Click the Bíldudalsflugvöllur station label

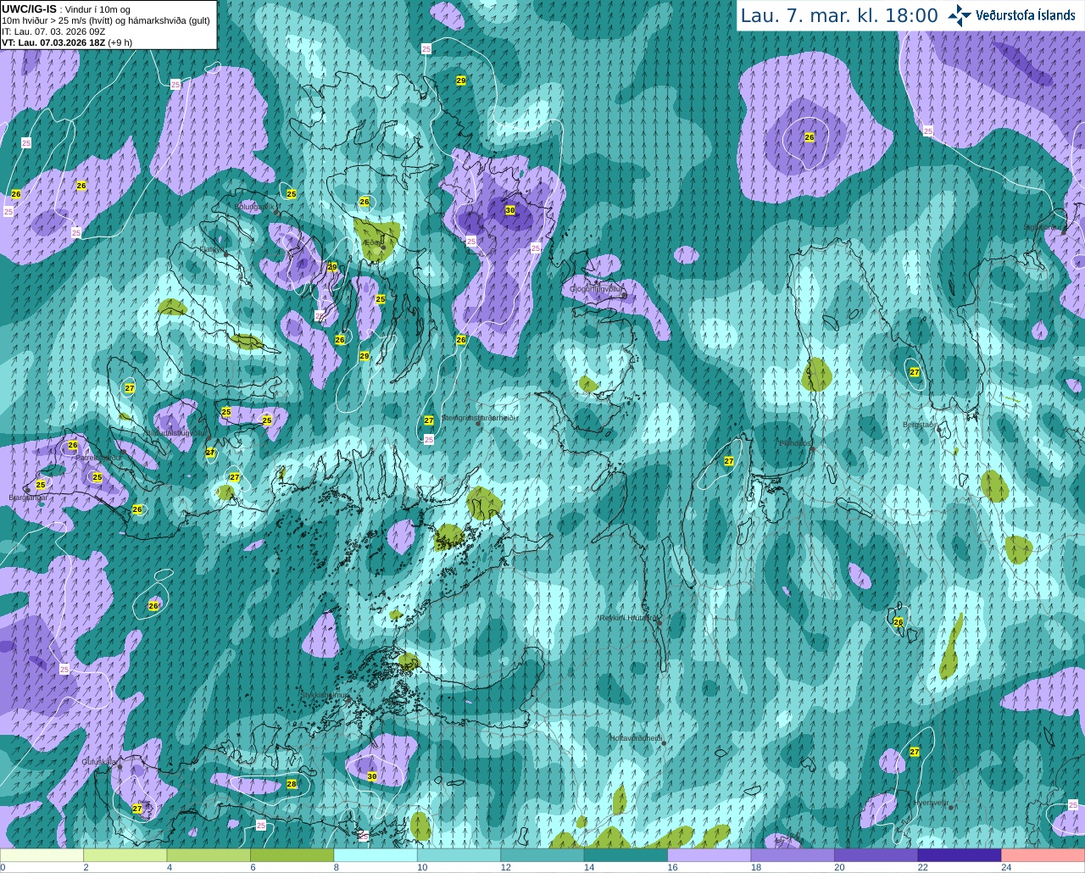pos(175,432)
